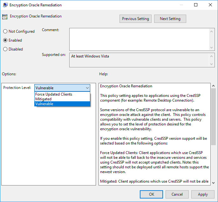The height and width of the screenshot is (202, 218).
Task: Click the Help pane scrollbar thumb
Action: click(x=214, y=117)
